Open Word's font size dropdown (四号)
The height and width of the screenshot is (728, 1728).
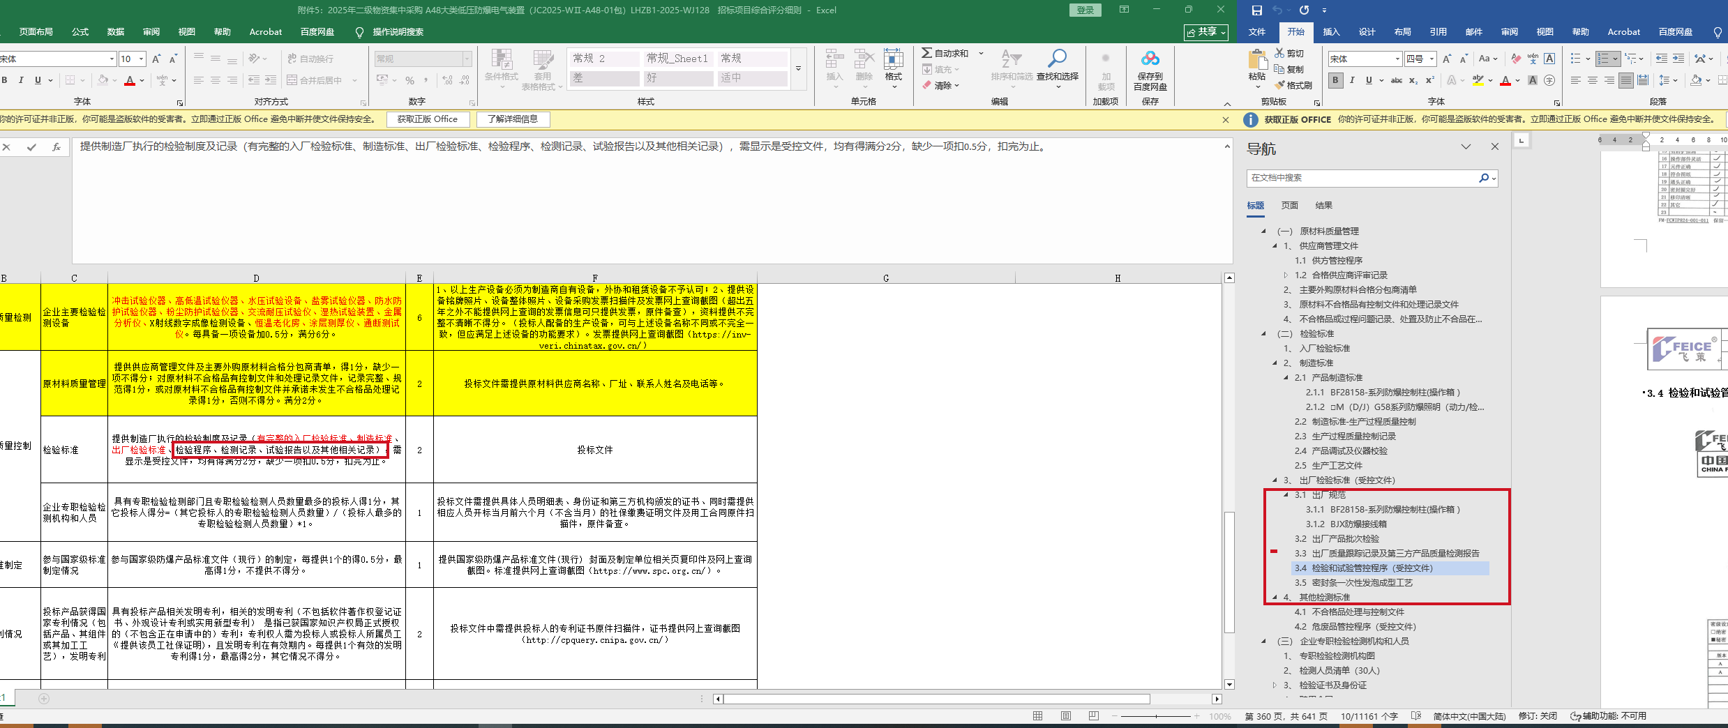coord(1432,59)
